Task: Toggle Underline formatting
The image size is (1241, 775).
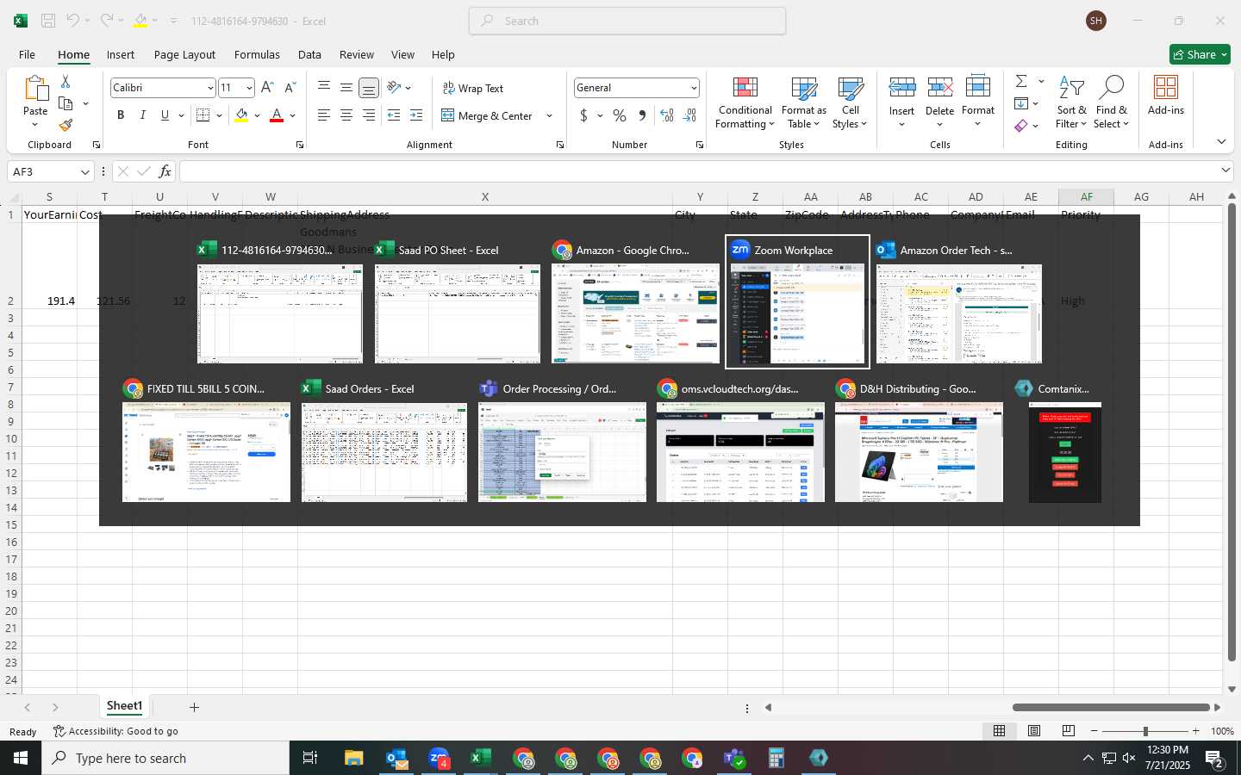Action: pyautogui.click(x=165, y=115)
